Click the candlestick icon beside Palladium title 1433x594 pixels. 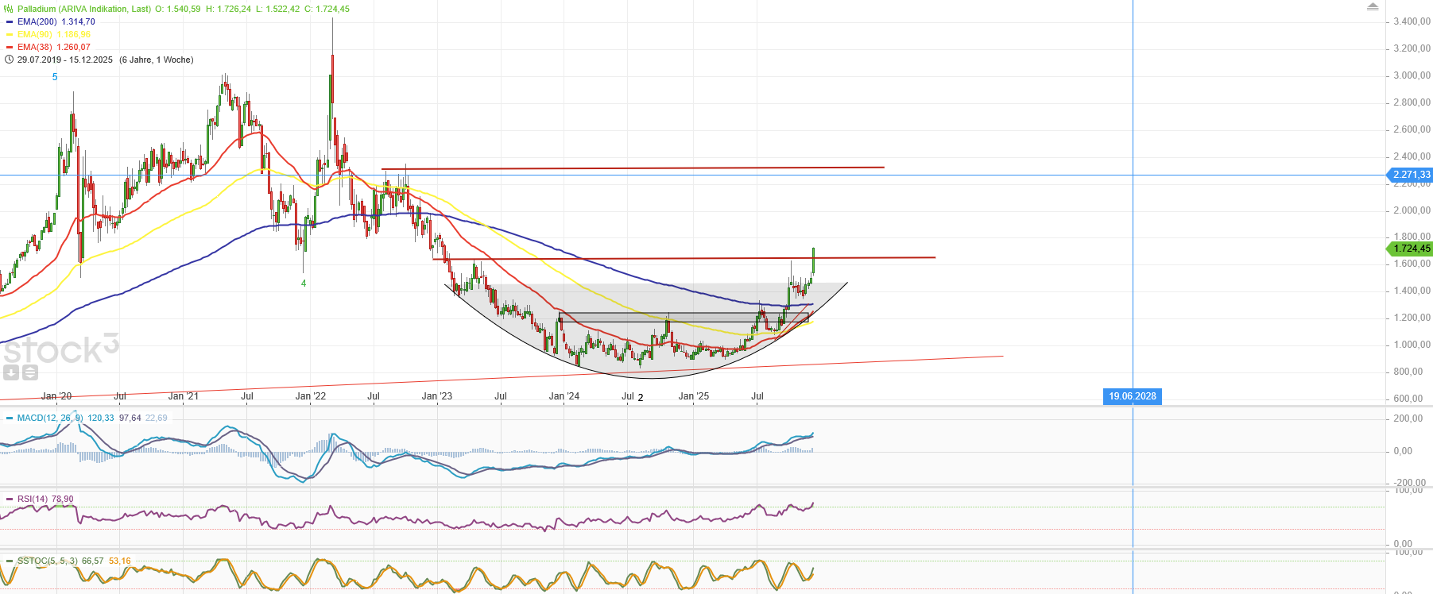[x=10, y=10]
